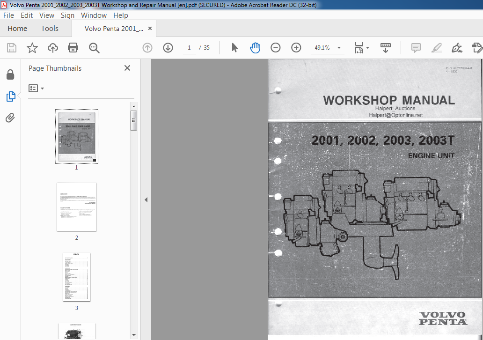
Task: Click the cloud upload icon
Action: (53, 48)
